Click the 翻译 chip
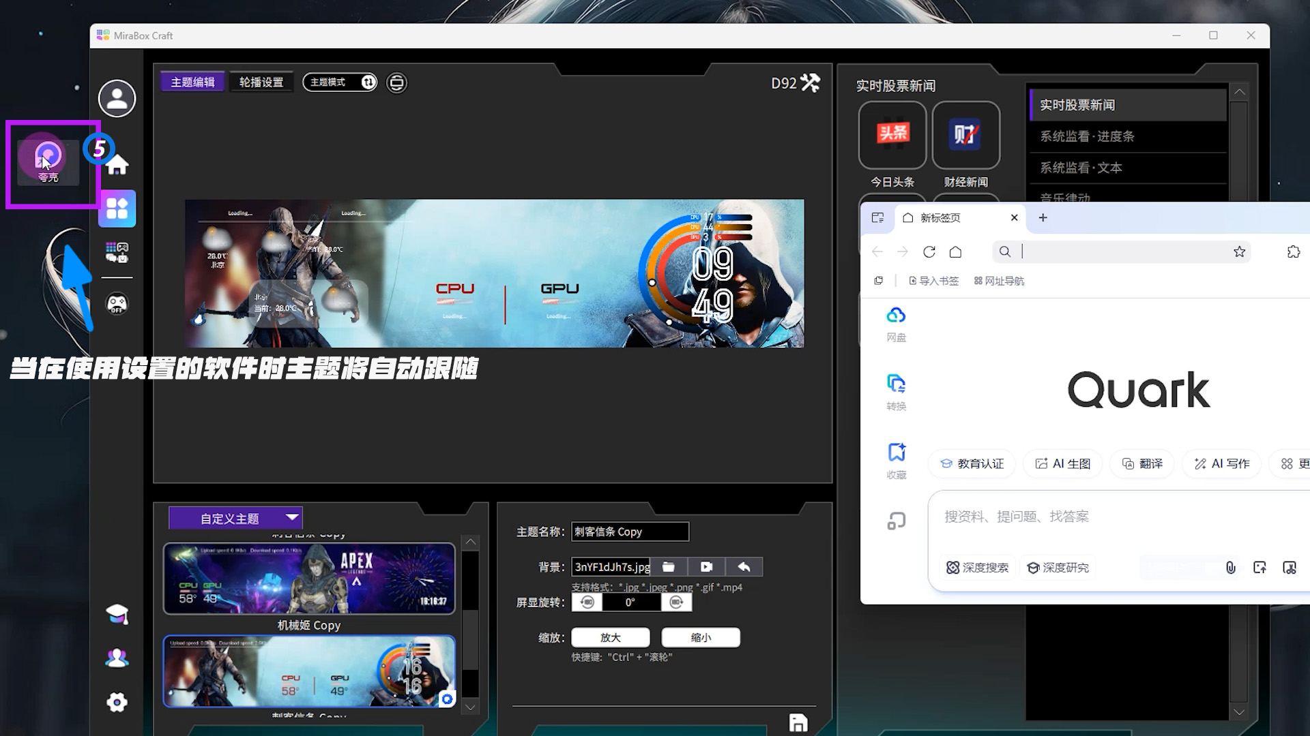 [1142, 463]
